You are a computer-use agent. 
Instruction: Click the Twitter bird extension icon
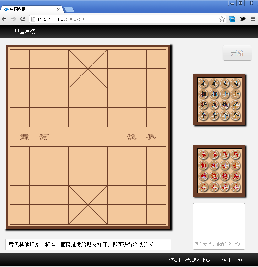[x=242, y=19]
